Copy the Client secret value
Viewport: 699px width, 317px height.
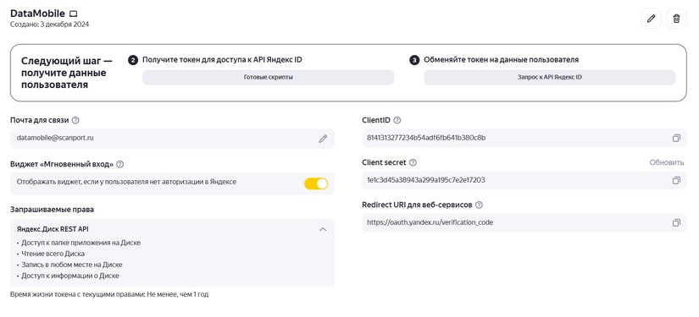click(x=676, y=180)
